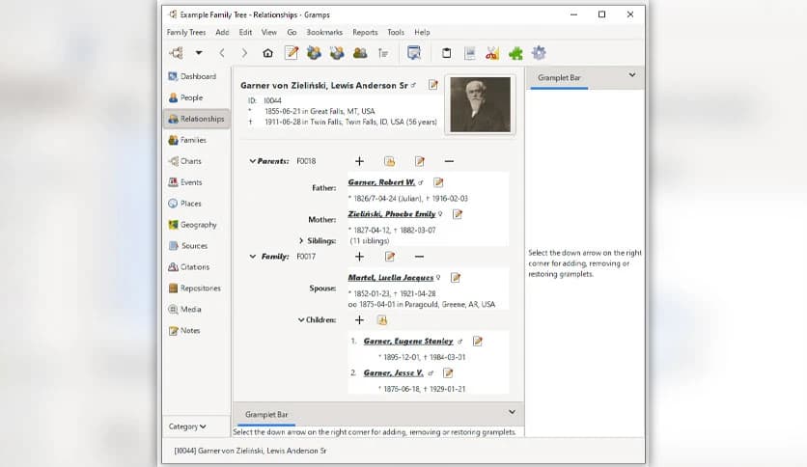Reorder families using the toolbar icon
This screenshot has height=467, width=807.
tap(383, 52)
